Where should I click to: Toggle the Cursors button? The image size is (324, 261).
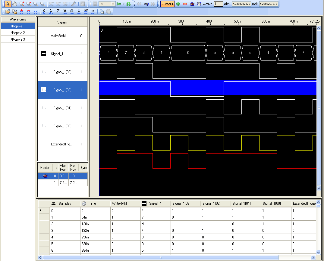click(x=167, y=4)
